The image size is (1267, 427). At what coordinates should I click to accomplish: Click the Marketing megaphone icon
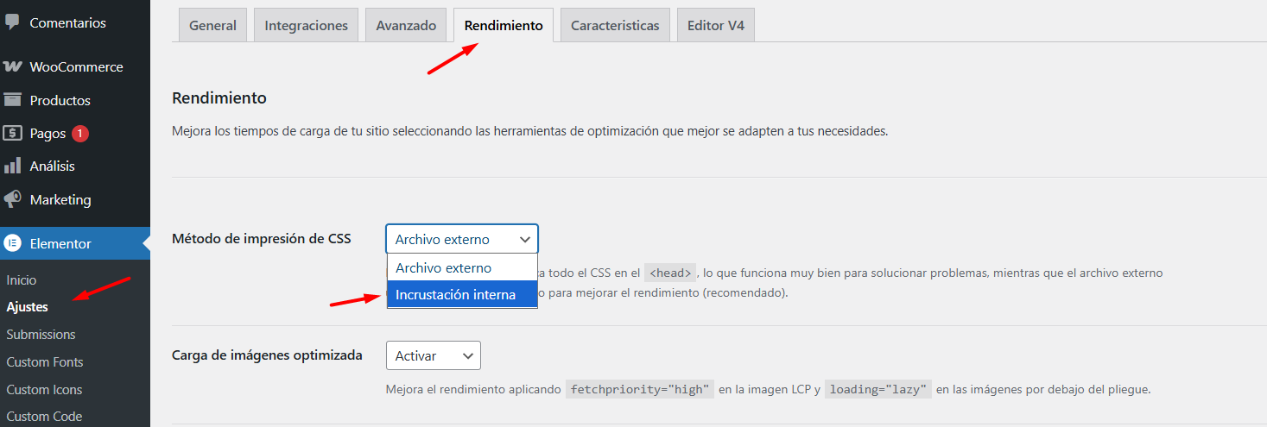point(12,199)
